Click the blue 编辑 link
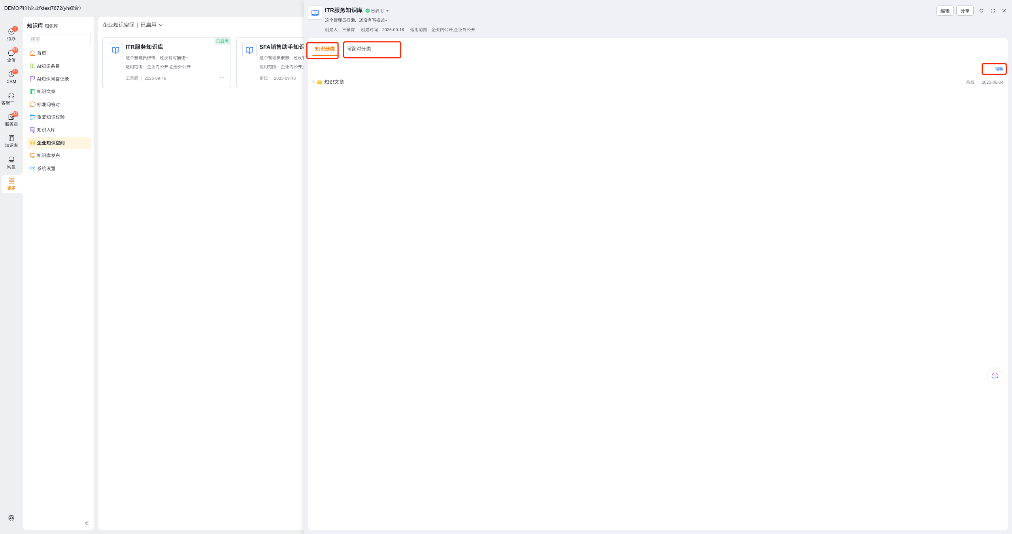 (999, 69)
